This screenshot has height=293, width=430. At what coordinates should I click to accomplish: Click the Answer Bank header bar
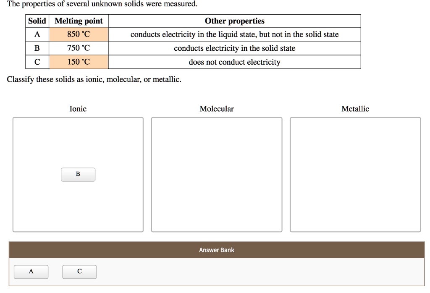[216, 249]
